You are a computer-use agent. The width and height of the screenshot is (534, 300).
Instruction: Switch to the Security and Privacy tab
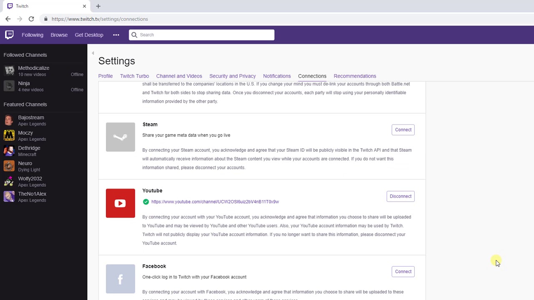(x=232, y=76)
